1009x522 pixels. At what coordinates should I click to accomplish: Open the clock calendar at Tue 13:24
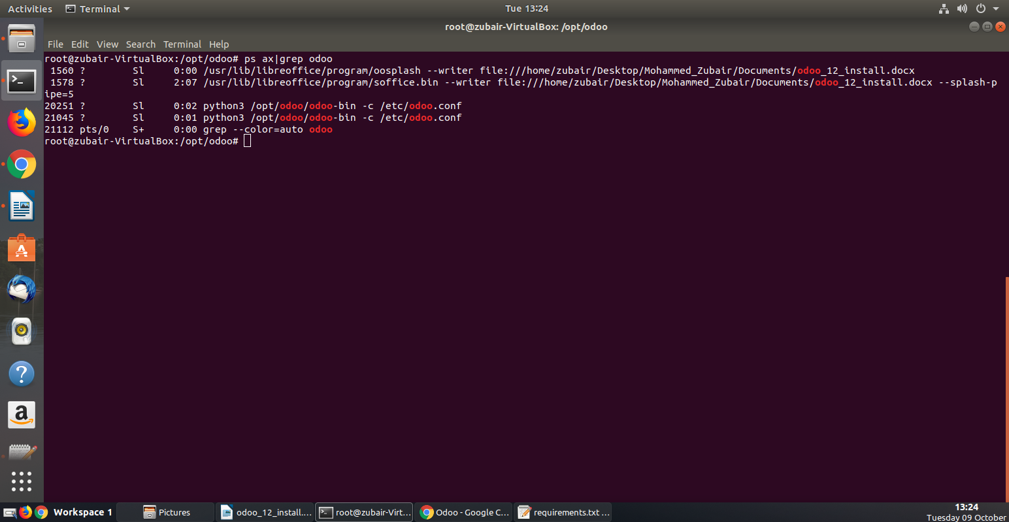pos(526,9)
